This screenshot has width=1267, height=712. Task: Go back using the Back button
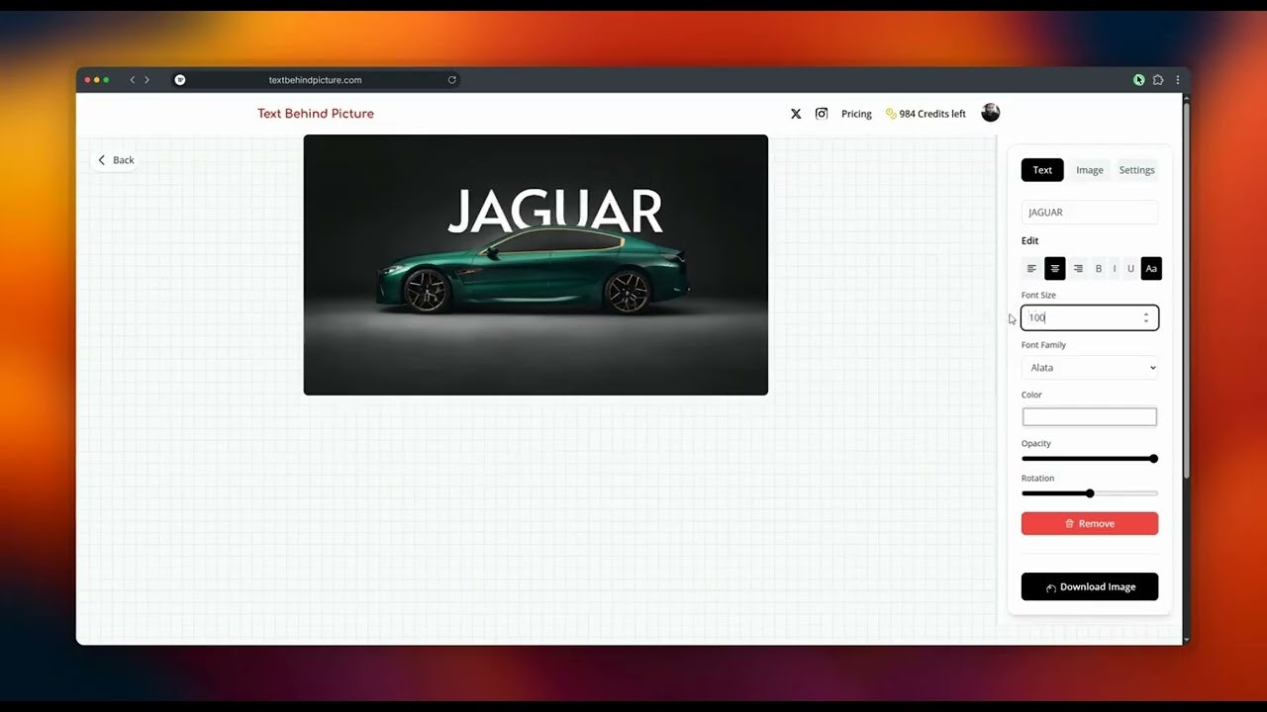[115, 160]
